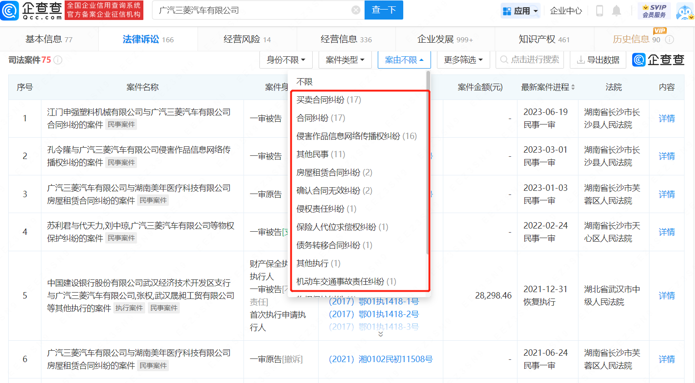Open the SVIP member service icon
The height and width of the screenshot is (383, 695).
[x=654, y=11]
